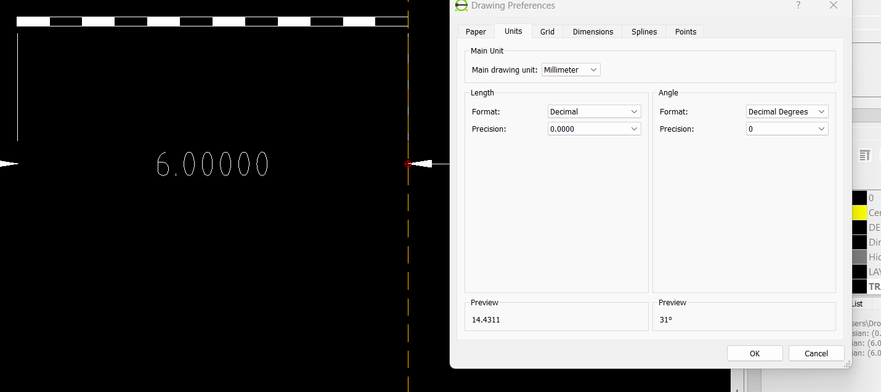Click the LibreCAD logo in dialog title bar
This screenshot has width=881, height=392.
461,6
